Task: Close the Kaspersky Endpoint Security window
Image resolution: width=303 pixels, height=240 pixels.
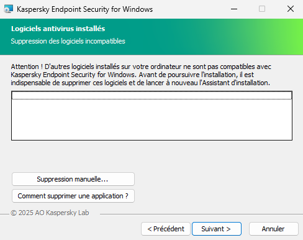Action: (291, 9)
